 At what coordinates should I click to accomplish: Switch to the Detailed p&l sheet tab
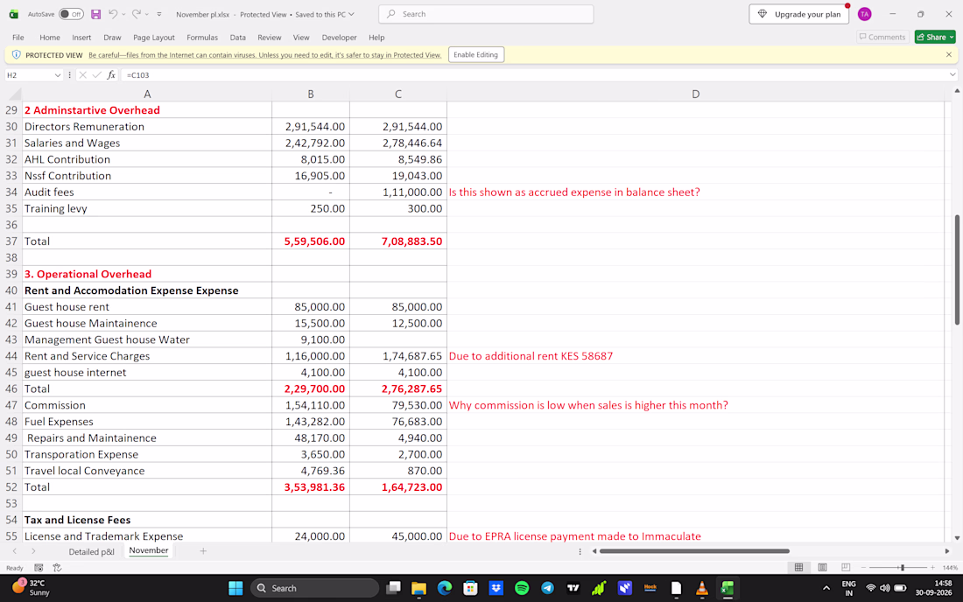pos(92,551)
